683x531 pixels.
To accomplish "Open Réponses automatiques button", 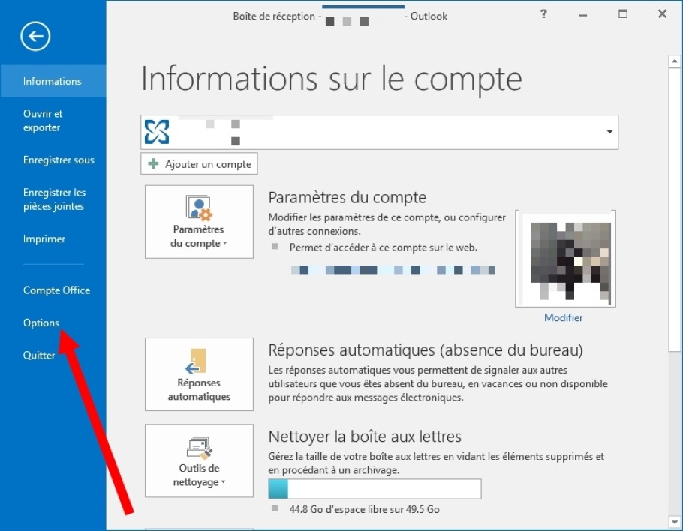I will [199, 375].
